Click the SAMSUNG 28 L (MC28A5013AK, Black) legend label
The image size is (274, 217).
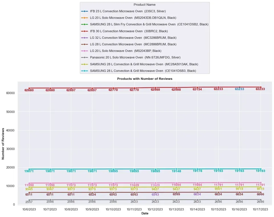coord(144,64)
